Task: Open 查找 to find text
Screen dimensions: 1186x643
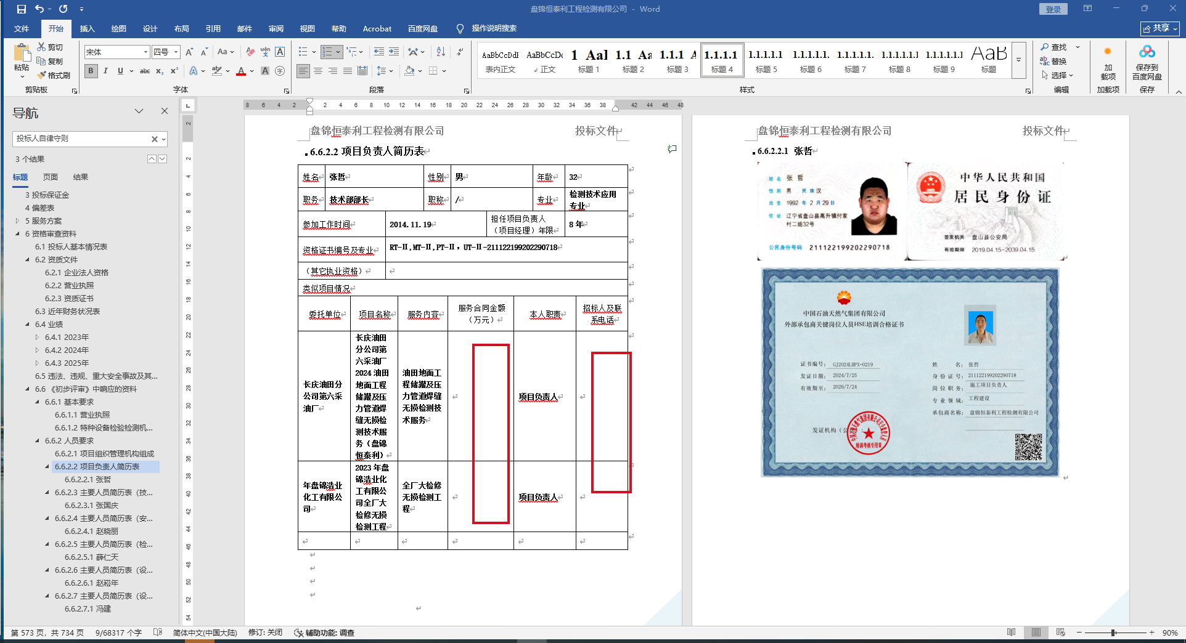Action: (x=1053, y=47)
